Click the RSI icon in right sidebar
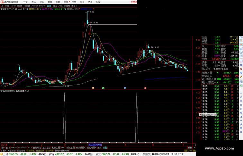Screen dimensions: 243x156 click(241, 65)
